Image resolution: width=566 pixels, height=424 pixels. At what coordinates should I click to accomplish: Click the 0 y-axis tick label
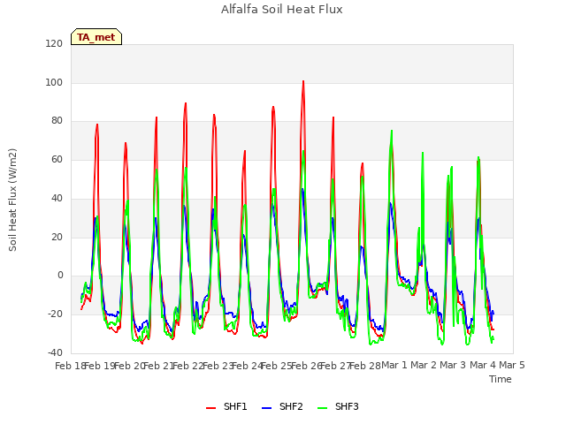point(60,276)
